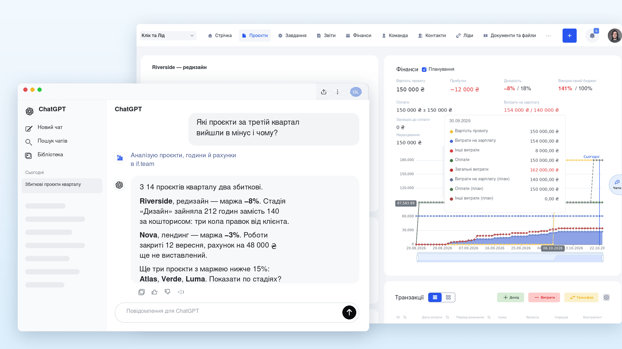Click the share icon in ChatGPT window
This screenshot has width=622, height=349.
pyautogui.click(x=324, y=92)
